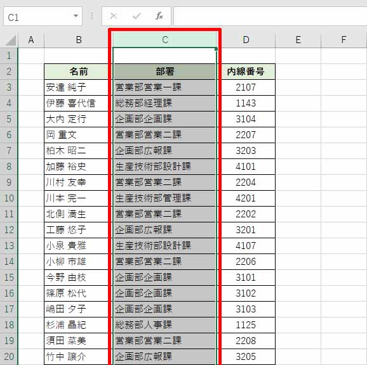The image size is (367, 365).
Task: Click the Insert Function fx icon
Action: tap(159, 16)
